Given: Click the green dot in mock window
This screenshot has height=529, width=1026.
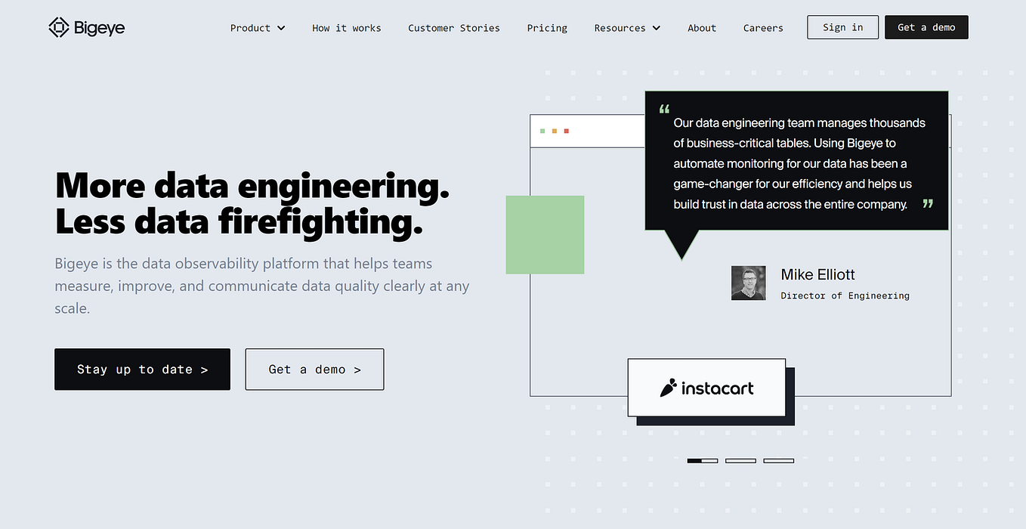Looking at the screenshot, I should 542,131.
